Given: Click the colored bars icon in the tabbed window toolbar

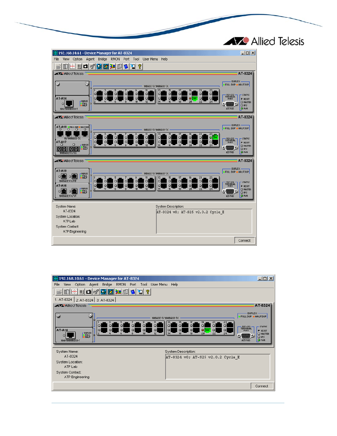Looking at the screenshot, I should (118, 292).
